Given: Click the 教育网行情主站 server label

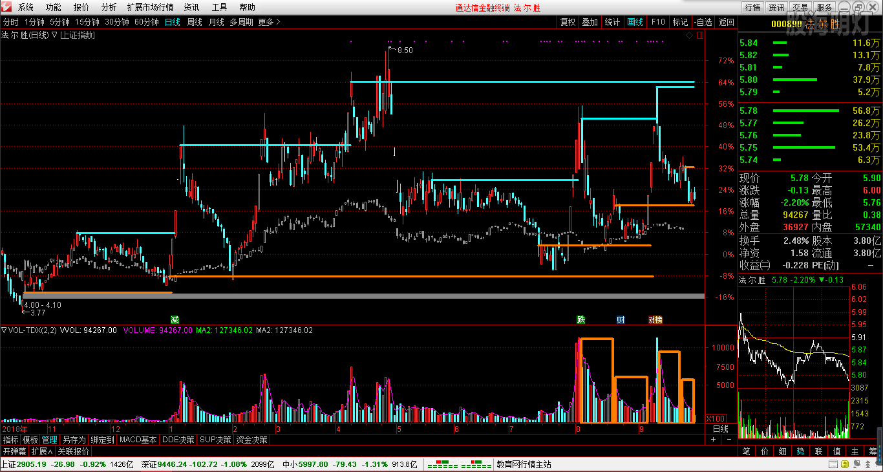Looking at the screenshot, I should click(524, 464).
